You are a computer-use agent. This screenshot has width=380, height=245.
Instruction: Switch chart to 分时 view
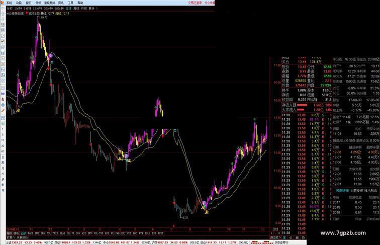pyautogui.click(x=10, y=8)
